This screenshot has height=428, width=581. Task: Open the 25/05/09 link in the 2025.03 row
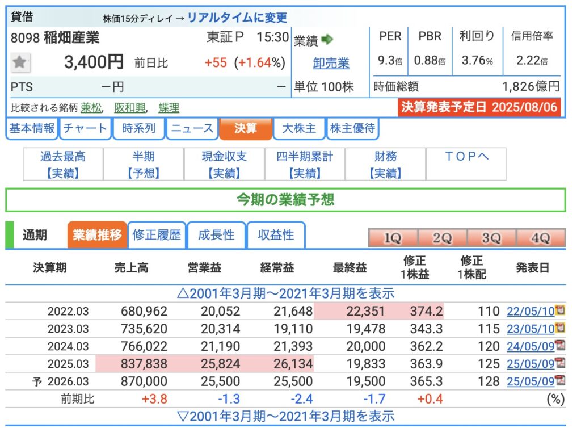point(531,364)
